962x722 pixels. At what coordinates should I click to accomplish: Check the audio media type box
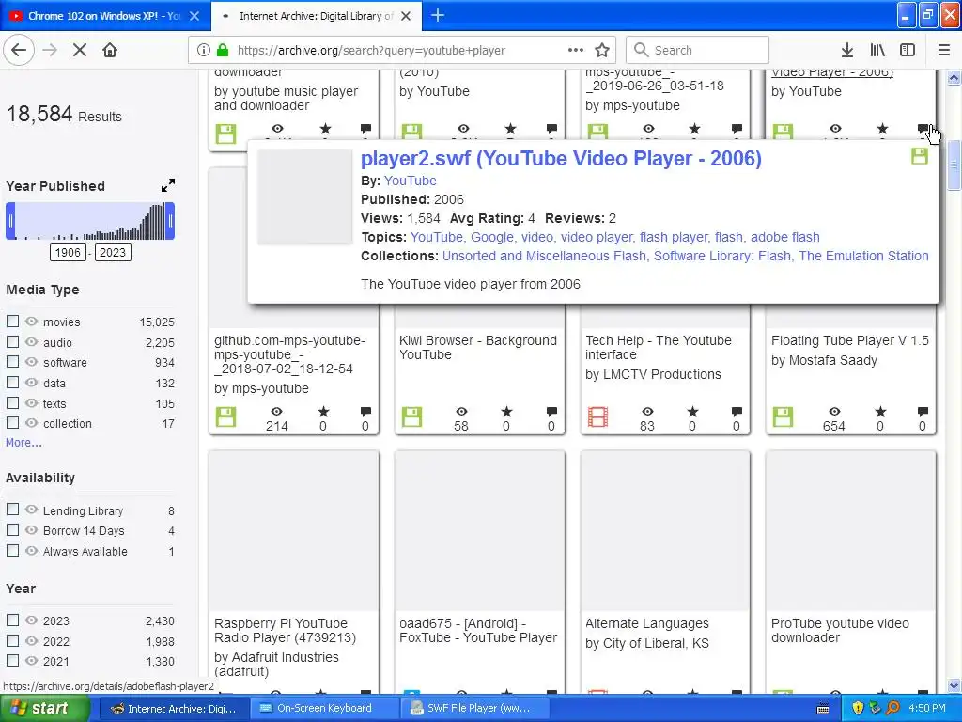(x=12, y=341)
